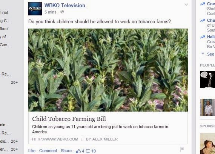The height and width of the screenshot is (154, 215).
Task: Comment on the tobacco farms post
Action: click(x=48, y=151)
